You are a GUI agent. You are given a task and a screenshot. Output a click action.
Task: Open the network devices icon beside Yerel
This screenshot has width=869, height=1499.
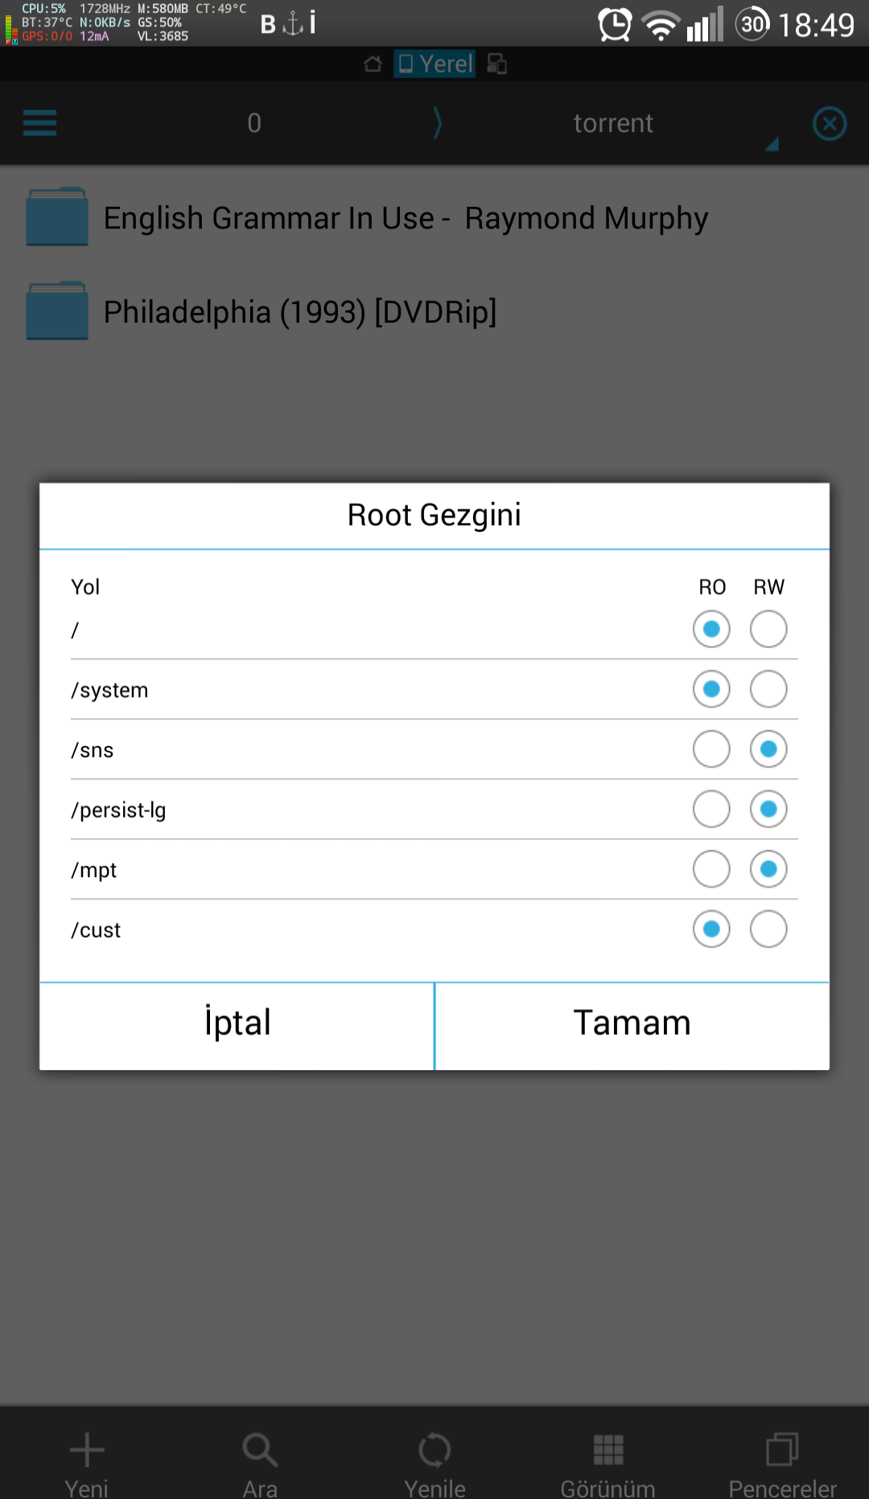(x=497, y=64)
